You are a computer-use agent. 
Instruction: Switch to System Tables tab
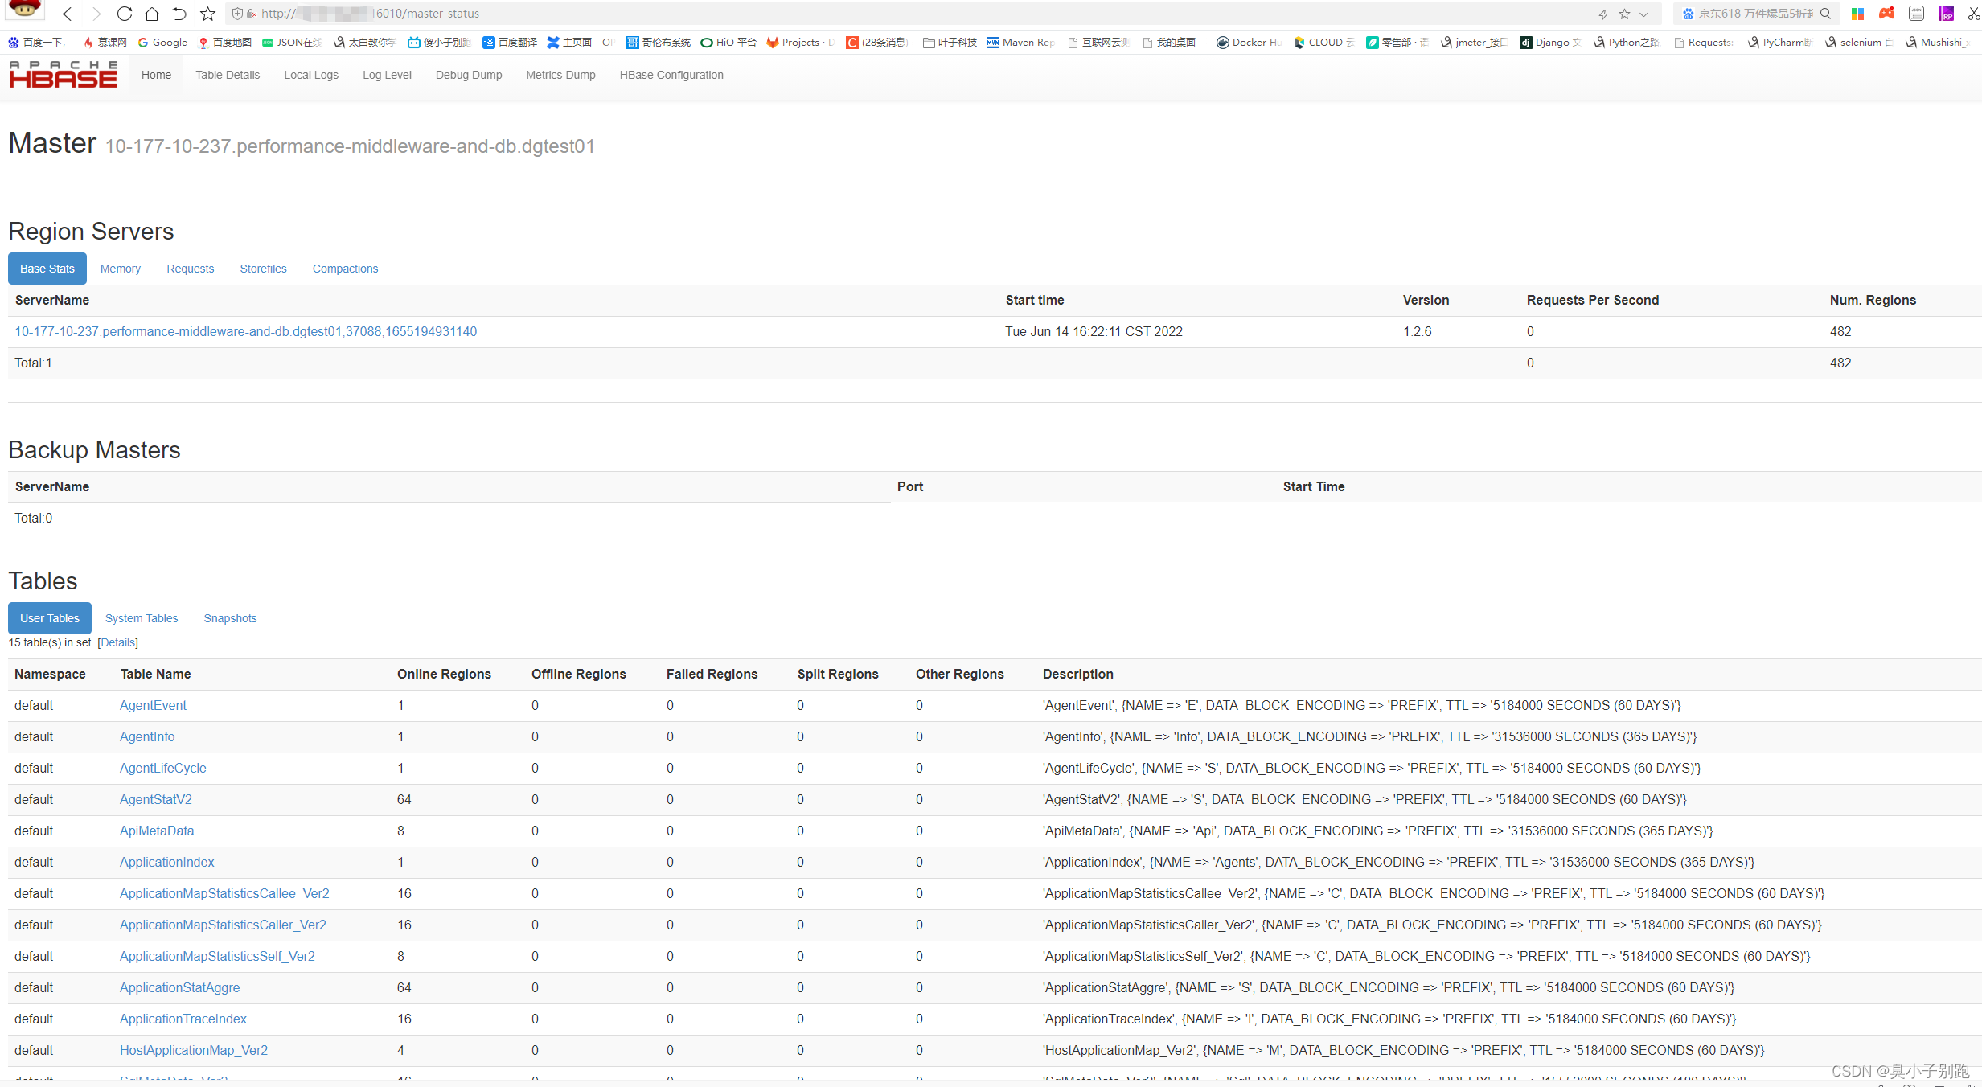142,618
